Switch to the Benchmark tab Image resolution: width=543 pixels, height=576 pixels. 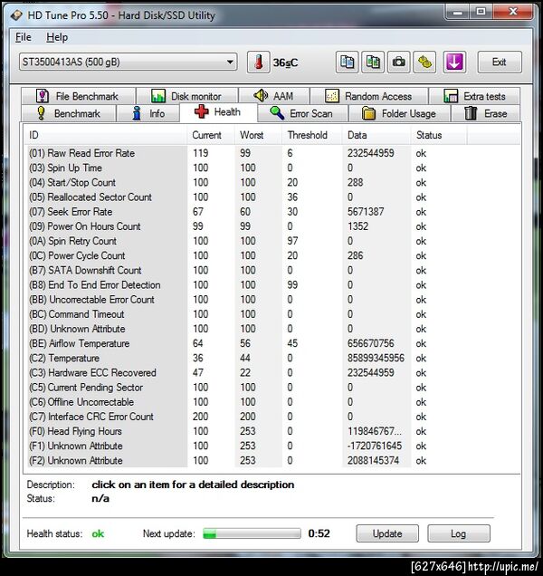(69, 113)
